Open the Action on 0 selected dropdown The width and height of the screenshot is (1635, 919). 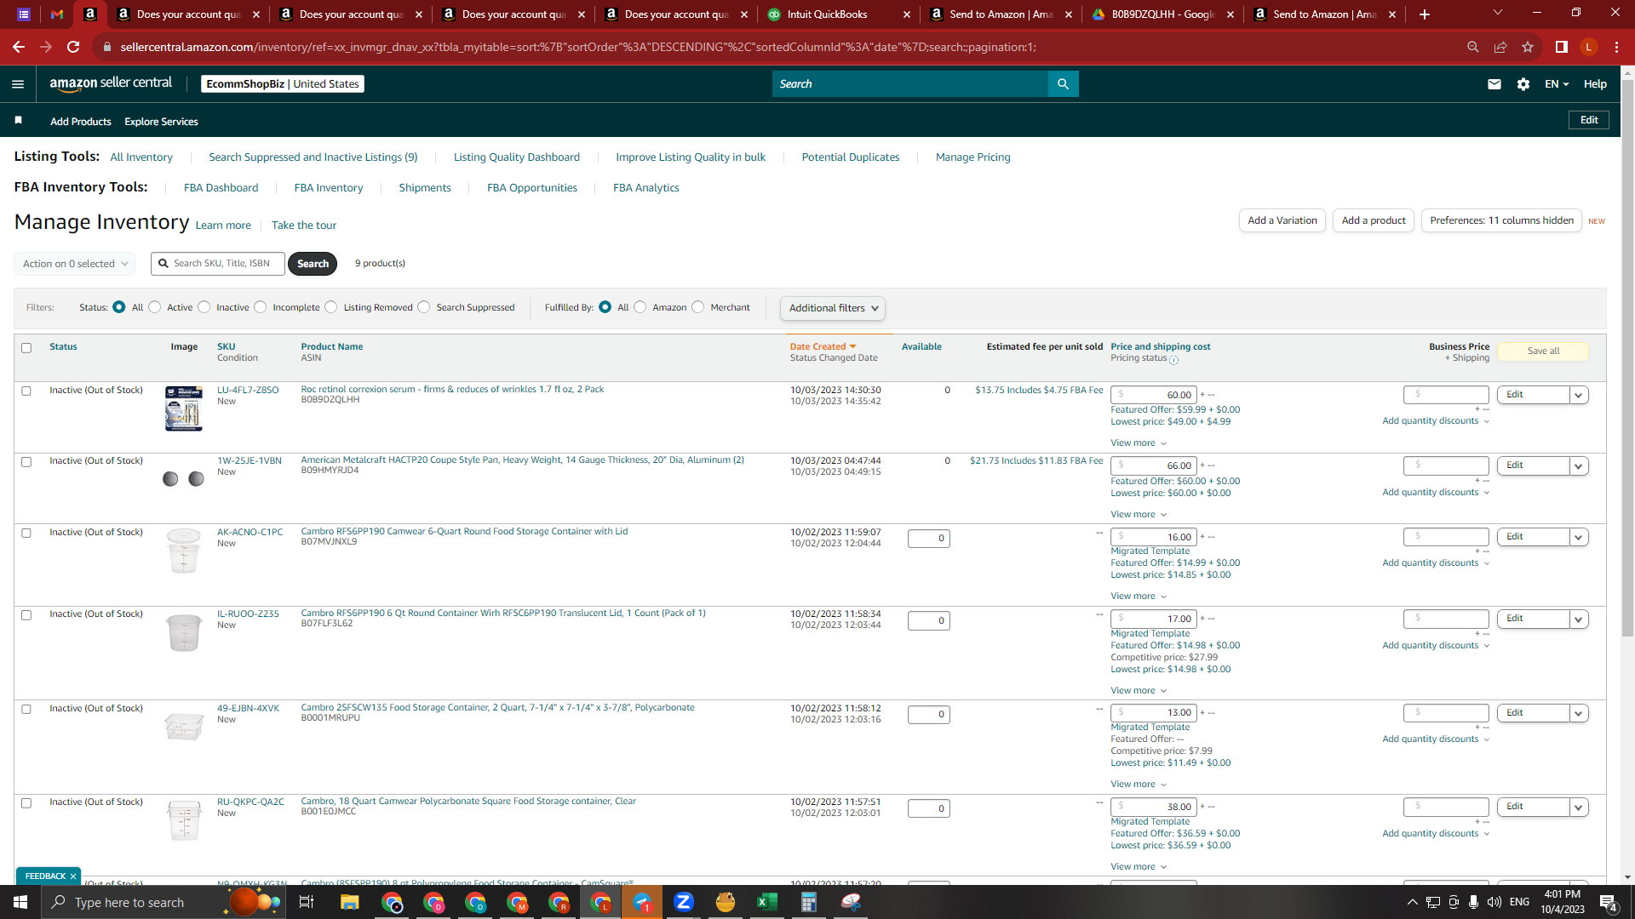[x=75, y=264]
